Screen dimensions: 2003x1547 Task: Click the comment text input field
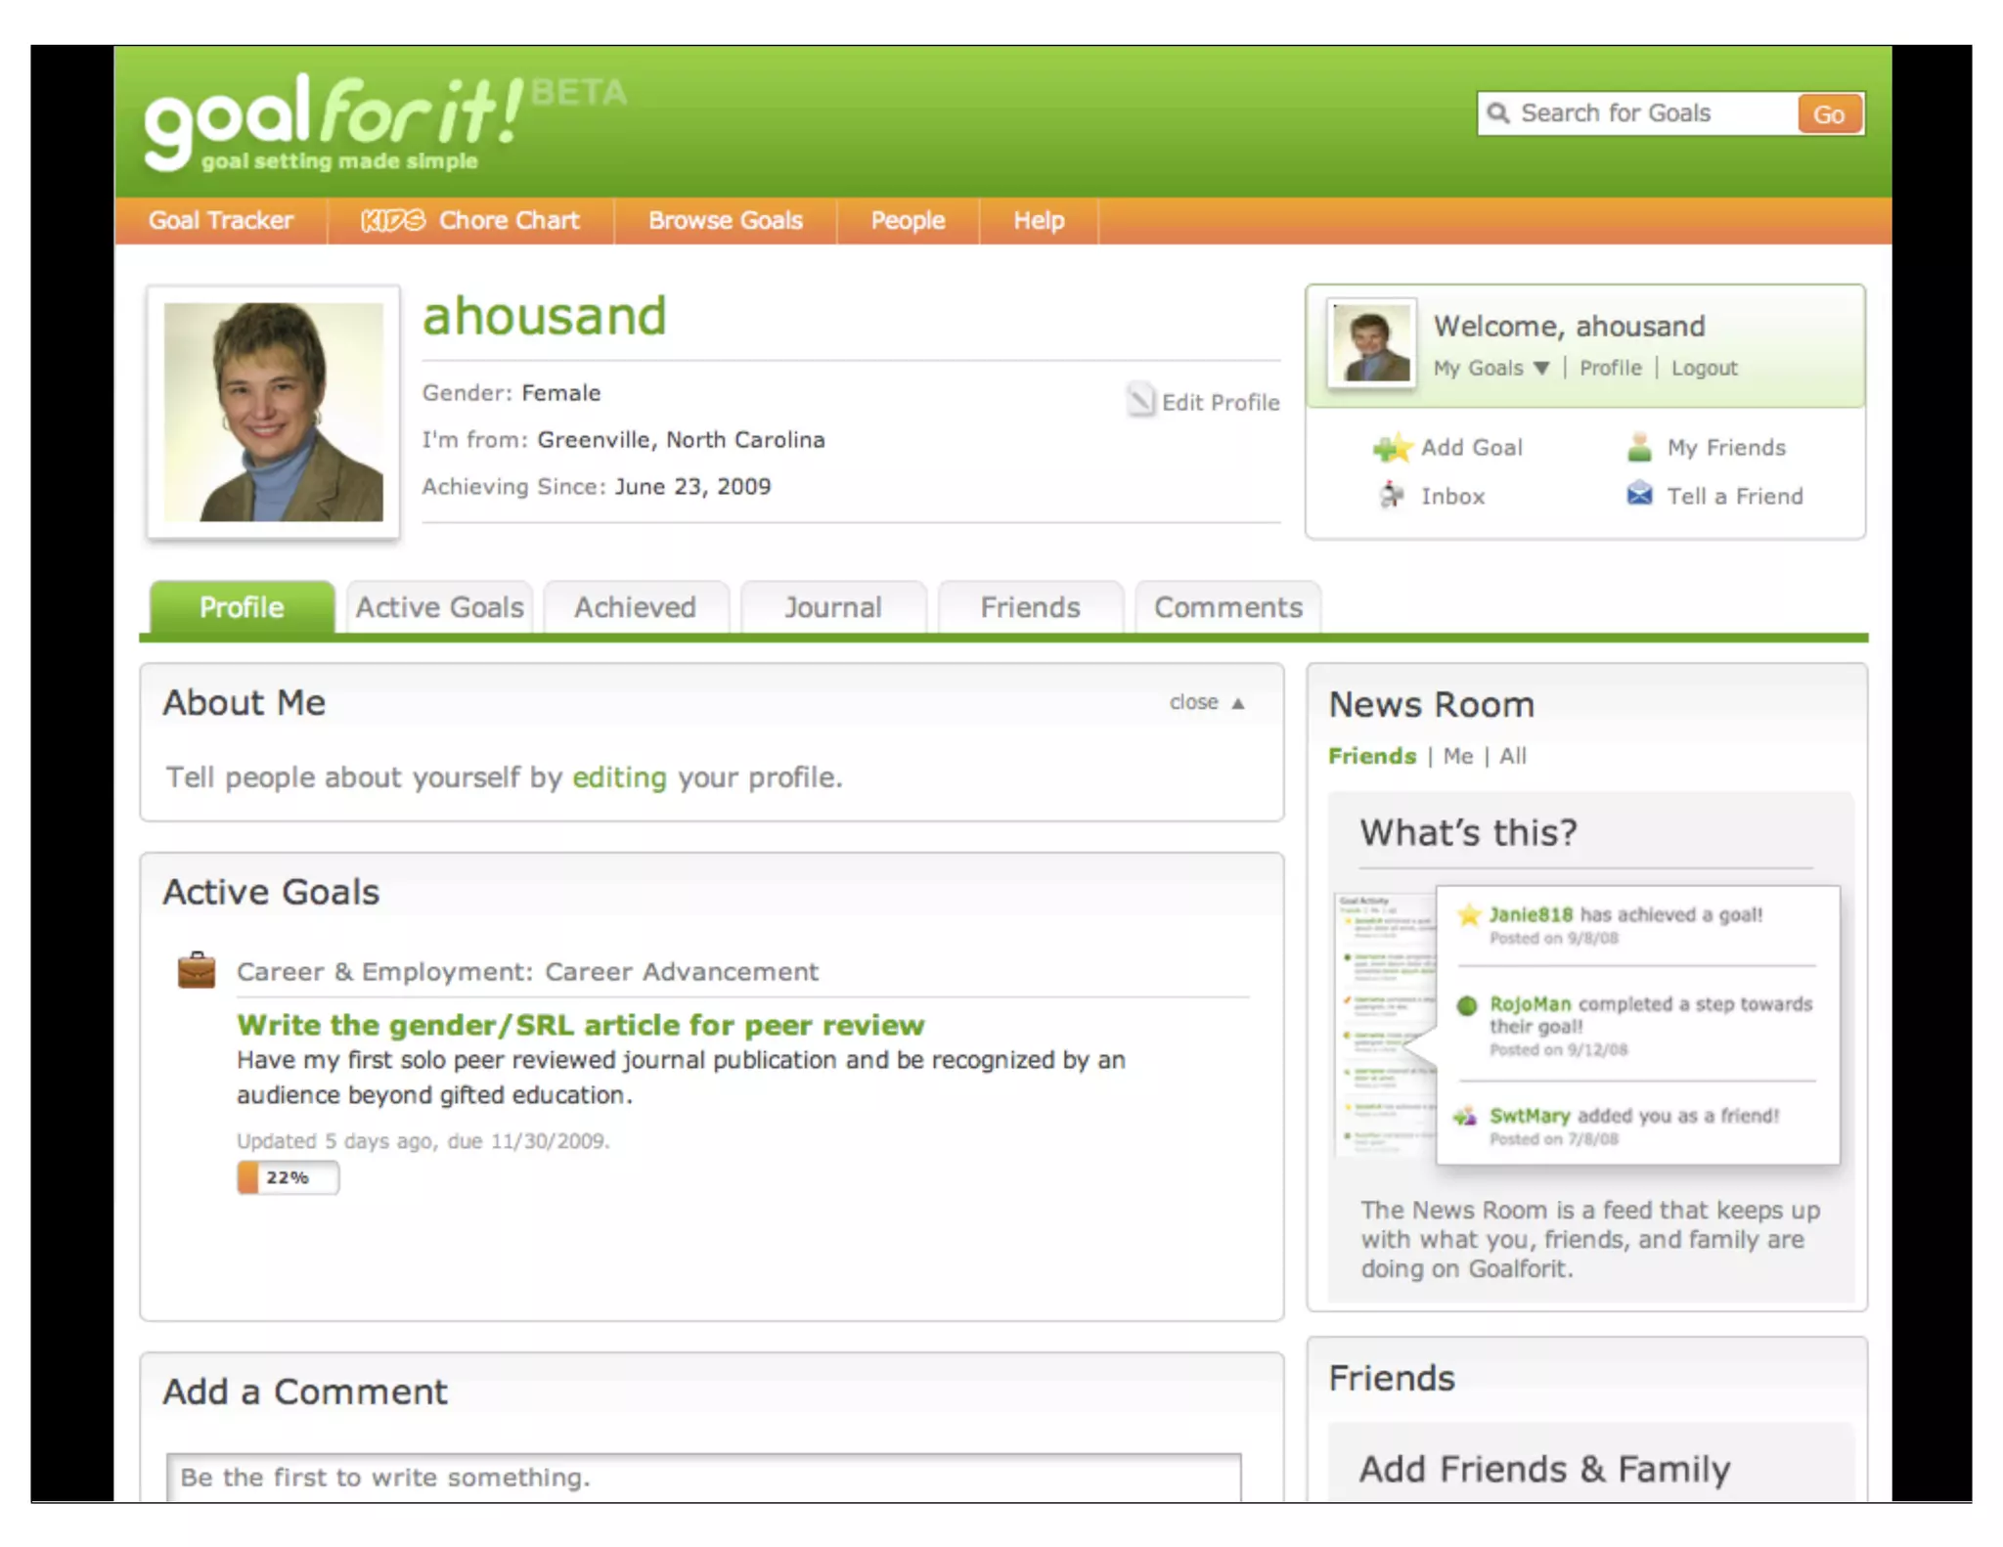coord(703,1477)
